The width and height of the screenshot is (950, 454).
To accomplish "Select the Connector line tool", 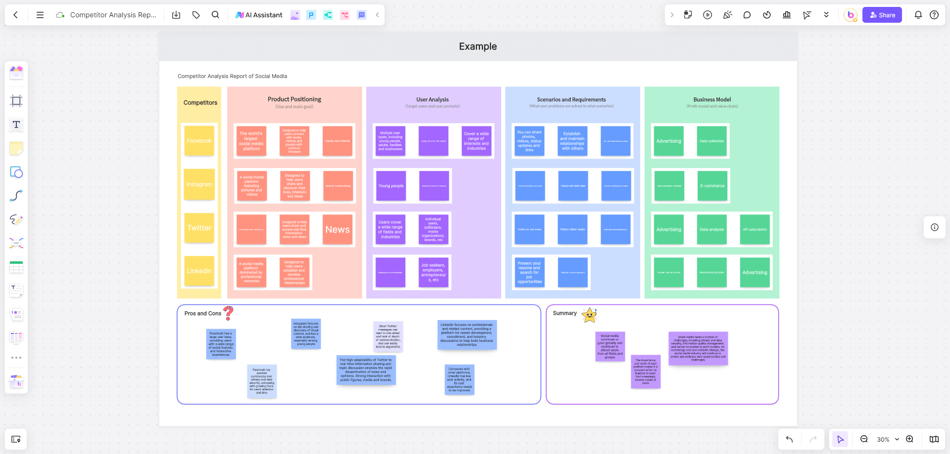I will click(16, 196).
